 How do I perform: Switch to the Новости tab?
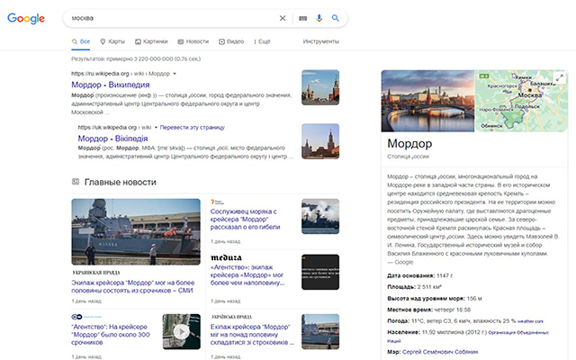tap(193, 41)
